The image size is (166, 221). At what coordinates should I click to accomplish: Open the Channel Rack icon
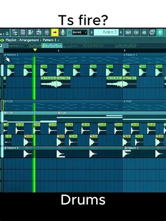coord(23,32)
